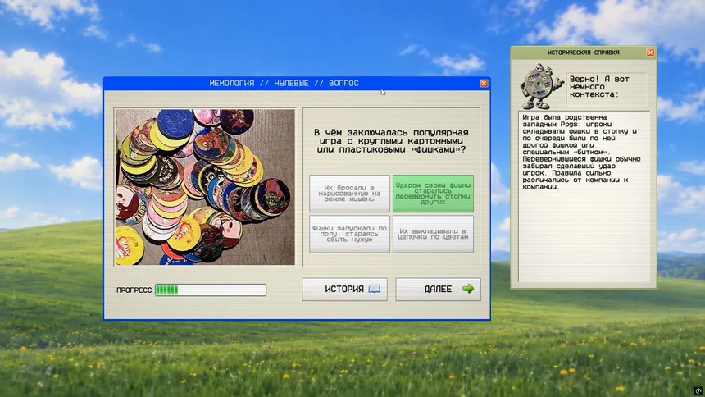The image size is (705, 397).
Task: Close the МЕМОЛОГИЯ question window
Action: click(484, 84)
